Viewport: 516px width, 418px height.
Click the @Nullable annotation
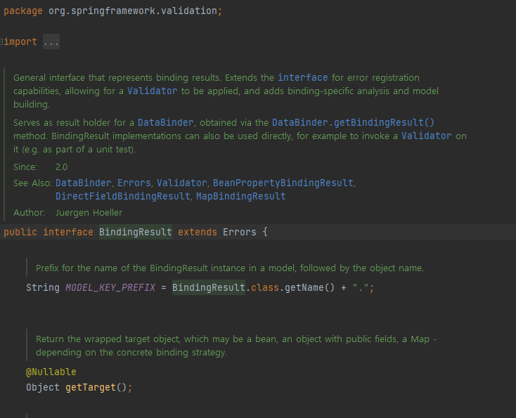tap(51, 372)
